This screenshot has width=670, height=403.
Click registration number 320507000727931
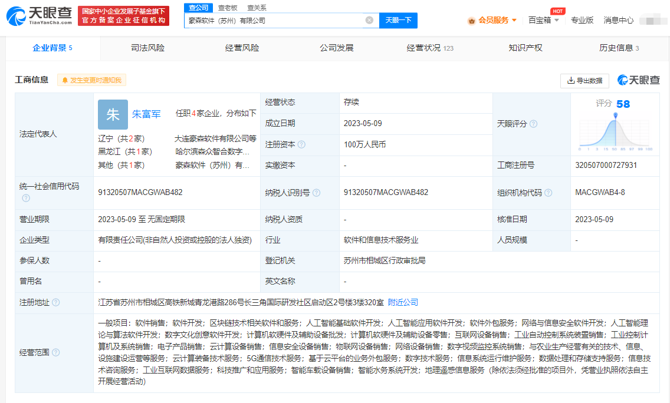tap(606, 165)
